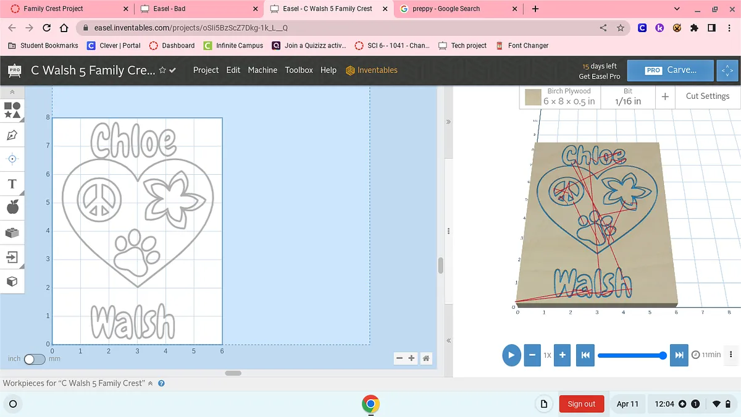This screenshot has height=417, width=741.
Task: Select the Pen drawing tool
Action: (x=12, y=135)
